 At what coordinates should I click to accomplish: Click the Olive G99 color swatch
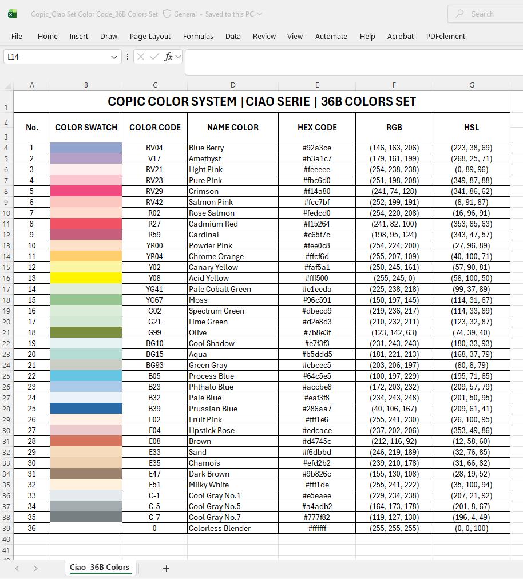86,332
